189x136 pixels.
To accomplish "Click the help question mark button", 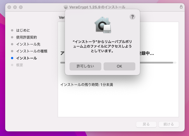I will pos(132,17).
